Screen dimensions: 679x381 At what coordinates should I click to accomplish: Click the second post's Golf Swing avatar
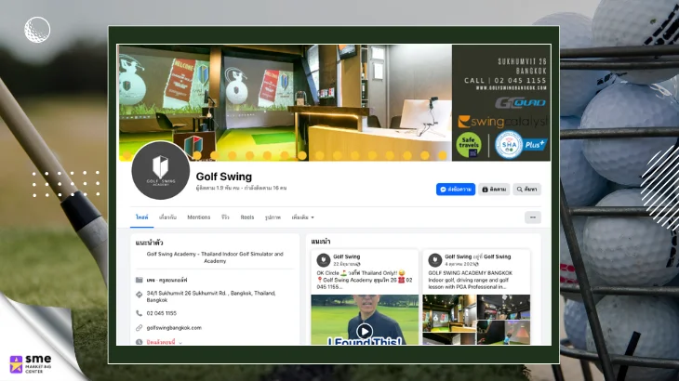point(434,260)
